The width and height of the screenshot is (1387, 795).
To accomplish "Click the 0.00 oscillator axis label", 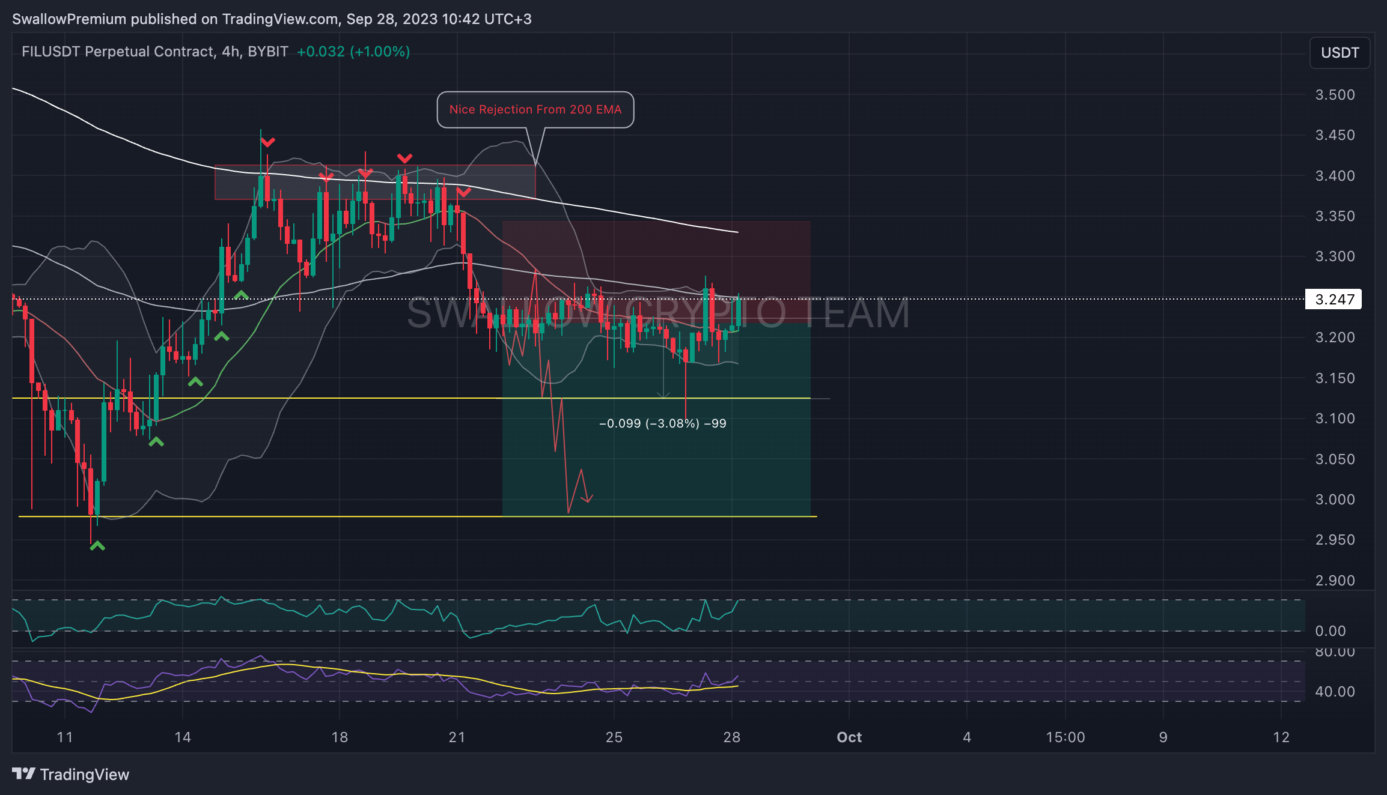I will tap(1330, 631).
